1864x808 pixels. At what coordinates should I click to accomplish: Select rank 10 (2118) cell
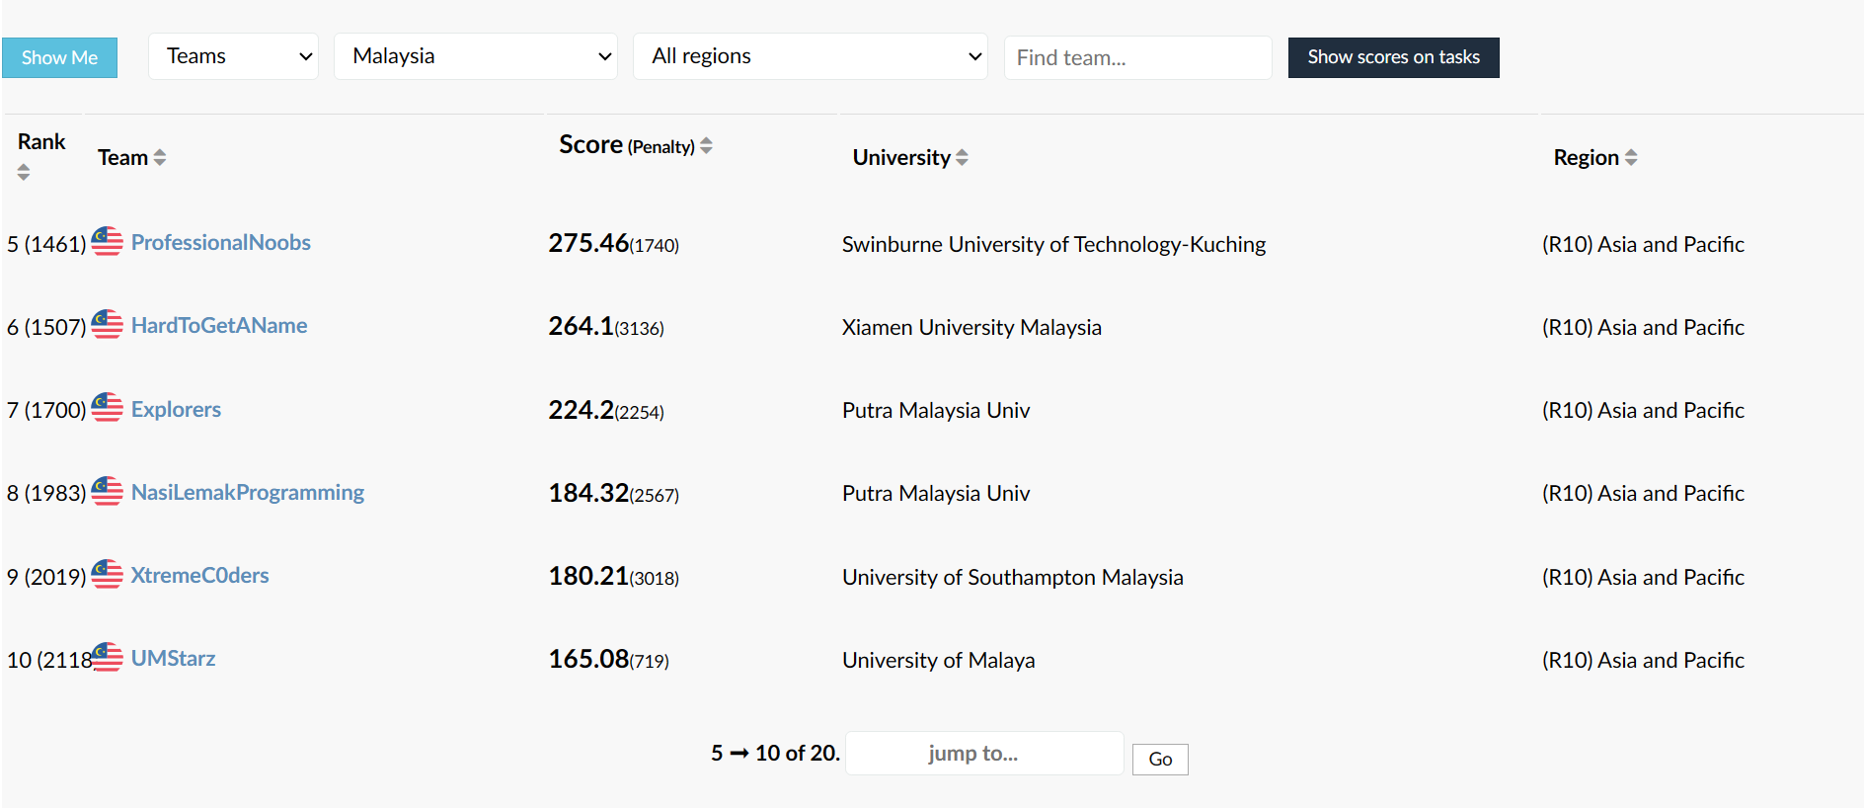pyautogui.click(x=49, y=660)
